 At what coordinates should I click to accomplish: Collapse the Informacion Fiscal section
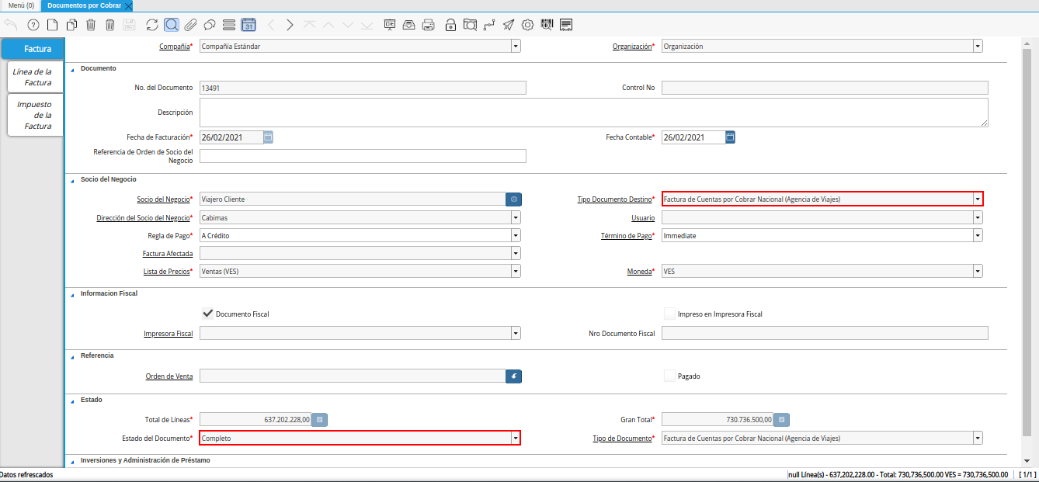pyautogui.click(x=73, y=294)
